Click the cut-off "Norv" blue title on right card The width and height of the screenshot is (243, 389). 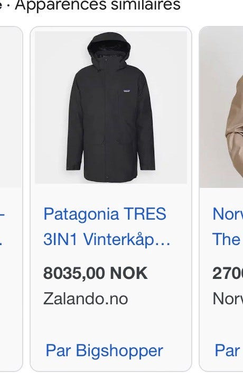(228, 214)
